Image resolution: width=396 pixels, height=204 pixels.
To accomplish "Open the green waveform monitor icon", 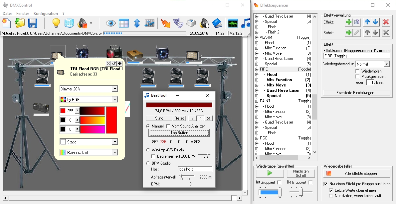I will (x=233, y=23).
